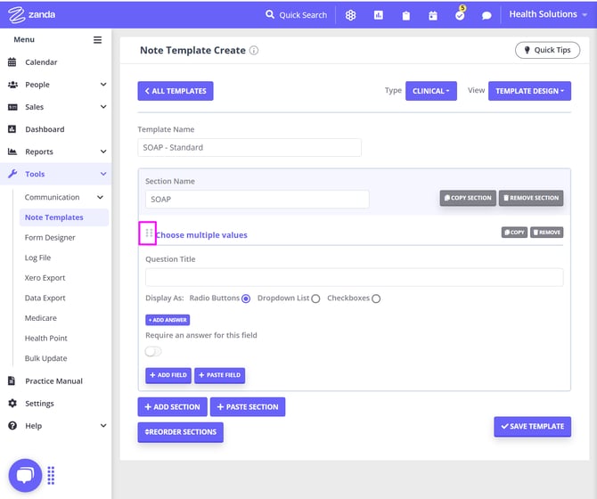Select the Checkboxes display option
The width and height of the screenshot is (597, 499).
pos(376,299)
